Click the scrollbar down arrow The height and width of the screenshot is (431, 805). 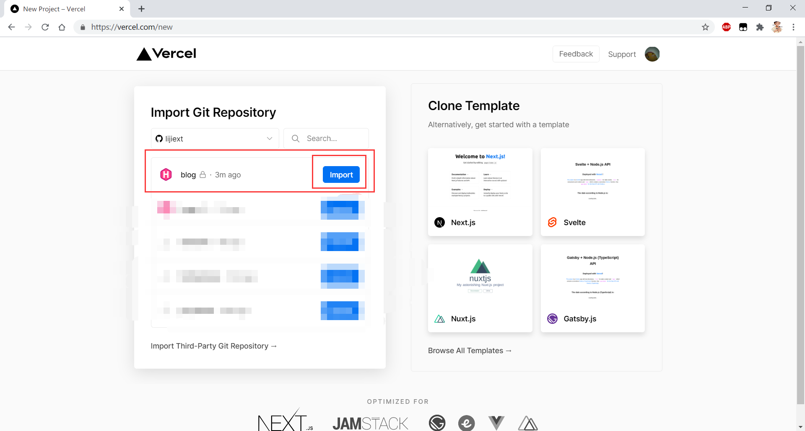point(800,427)
